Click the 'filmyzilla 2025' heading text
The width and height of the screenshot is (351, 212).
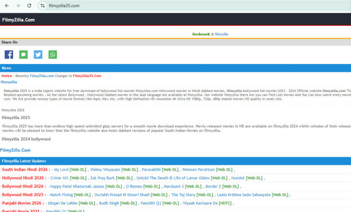tap(16, 117)
